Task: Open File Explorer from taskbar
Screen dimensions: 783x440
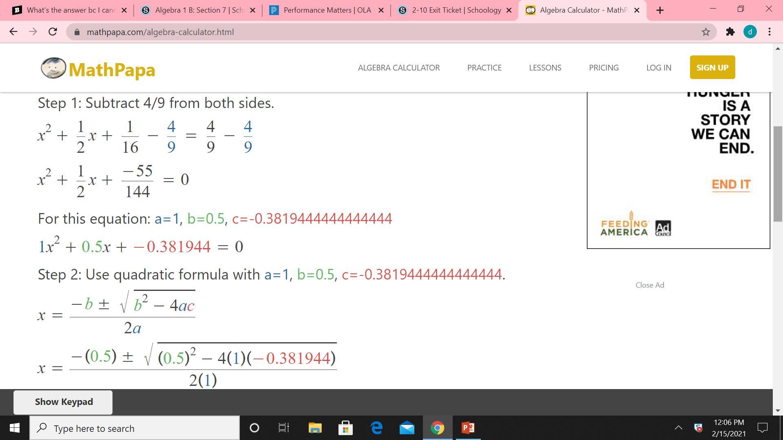Action: (x=315, y=428)
